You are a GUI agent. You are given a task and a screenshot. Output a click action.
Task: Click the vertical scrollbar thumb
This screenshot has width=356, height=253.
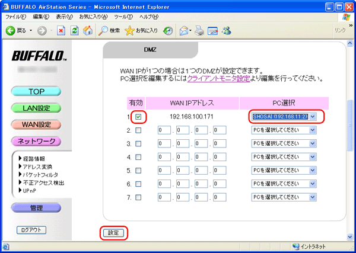(x=350, y=125)
